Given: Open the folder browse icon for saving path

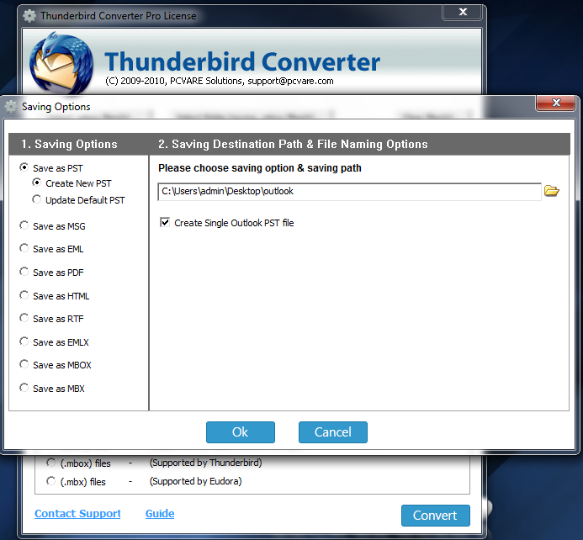Looking at the screenshot, I should pos(551,191).
